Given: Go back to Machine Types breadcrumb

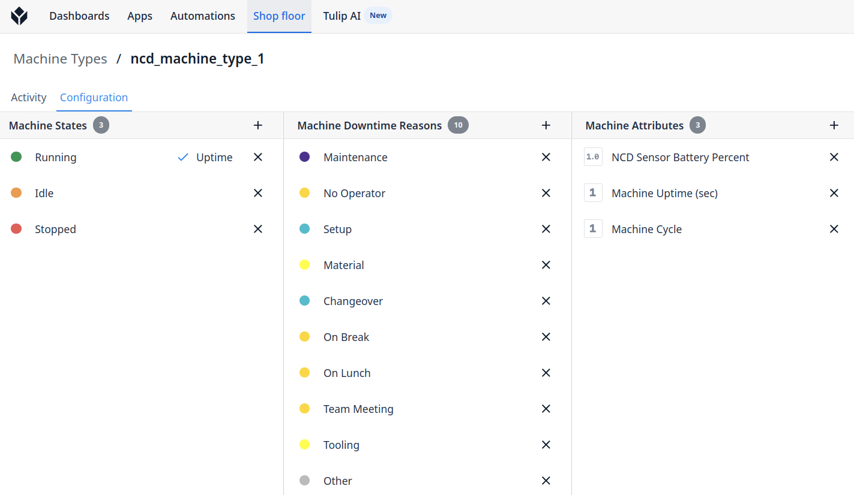Looking at the screenshot, I should (60, 59).
